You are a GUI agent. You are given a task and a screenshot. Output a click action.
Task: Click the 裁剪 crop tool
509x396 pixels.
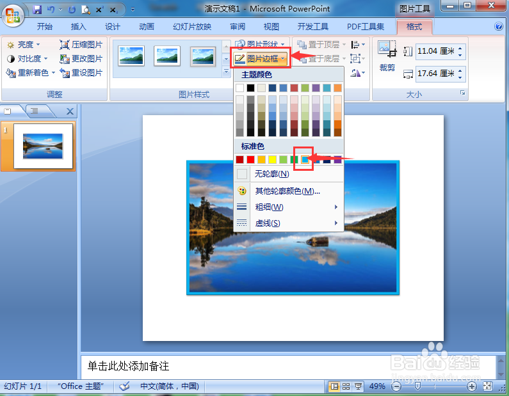coord(387,56)
